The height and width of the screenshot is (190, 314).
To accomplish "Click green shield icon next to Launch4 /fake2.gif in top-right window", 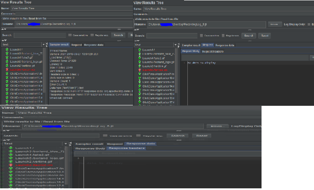I will coord(140,58).
